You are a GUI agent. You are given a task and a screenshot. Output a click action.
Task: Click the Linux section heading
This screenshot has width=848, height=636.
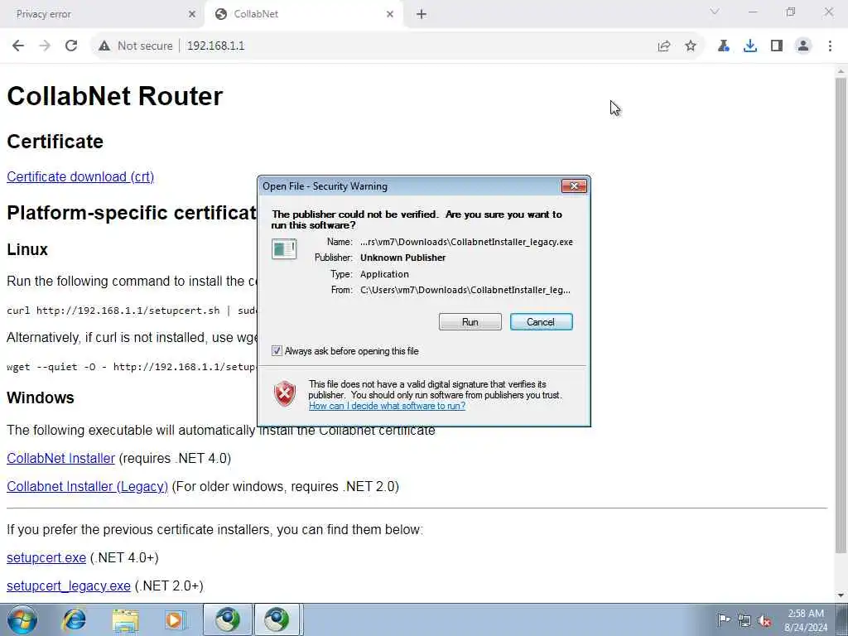tap(27, 249)
